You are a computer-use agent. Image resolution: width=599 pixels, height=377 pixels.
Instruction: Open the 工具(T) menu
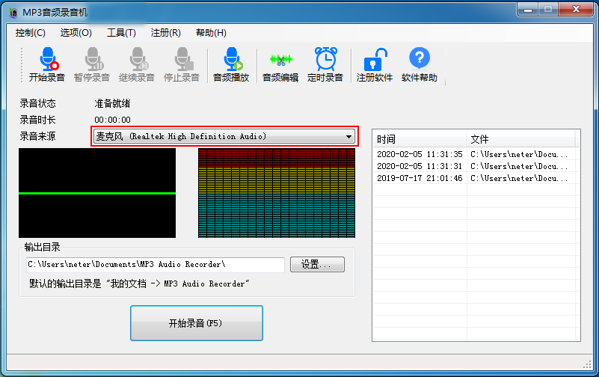coord(121,33)
